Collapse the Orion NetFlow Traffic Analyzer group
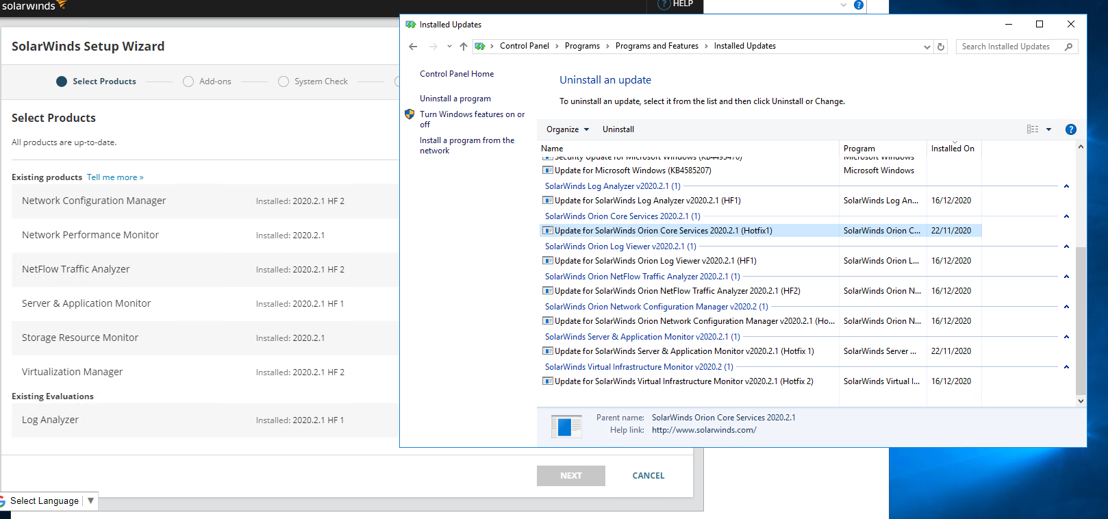The image size is (1108, 519). point(1066,277)
